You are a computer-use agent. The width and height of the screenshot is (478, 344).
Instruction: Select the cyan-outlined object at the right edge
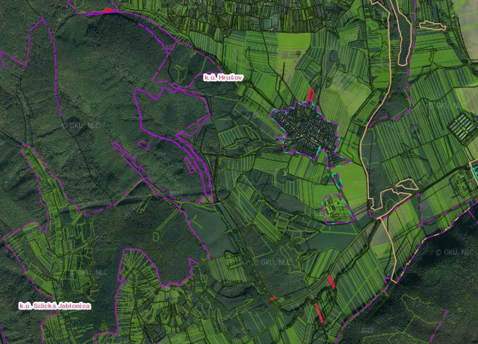pos(474,171)
